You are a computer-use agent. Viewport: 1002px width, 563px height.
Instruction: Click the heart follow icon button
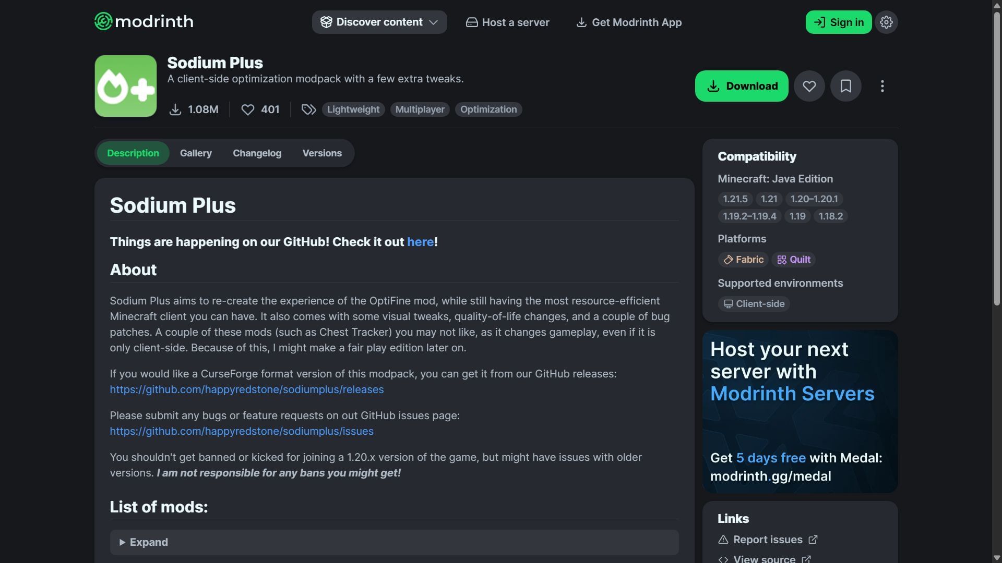[x=809, y=86]
